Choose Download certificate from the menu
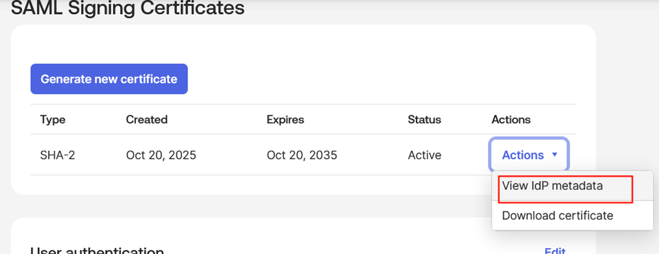659x254 pixels. 557,216
